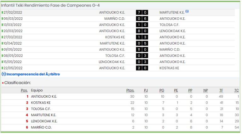Click the Ptos. column header
The image size is (242, 134).
(130, 90)
